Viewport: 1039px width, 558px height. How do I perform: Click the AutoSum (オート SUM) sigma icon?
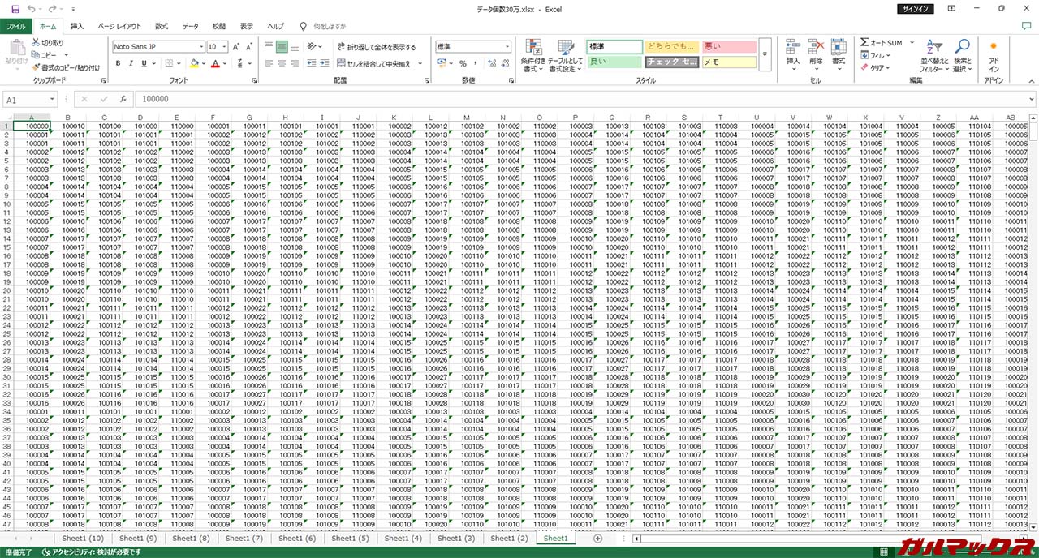click(x=866, y=43)
